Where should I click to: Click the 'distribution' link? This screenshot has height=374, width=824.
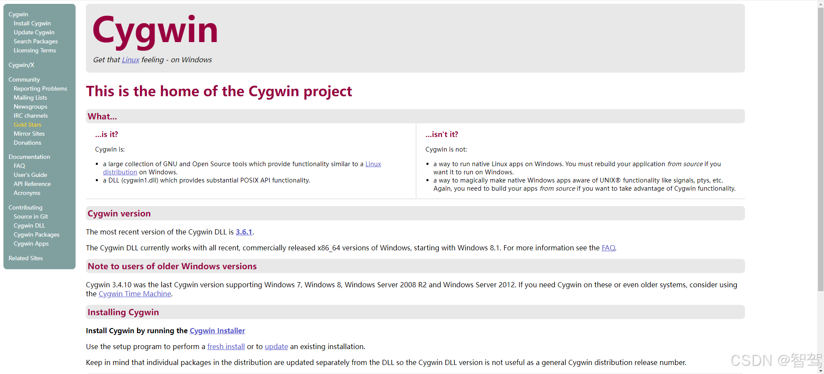120,172
